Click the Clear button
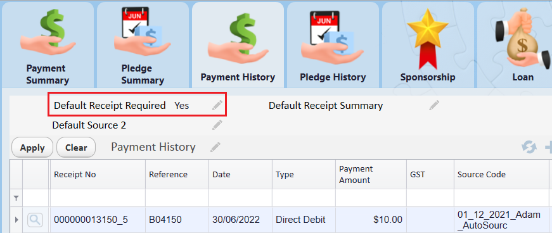This screenshot has width=552, height=233. click(76, 148)
